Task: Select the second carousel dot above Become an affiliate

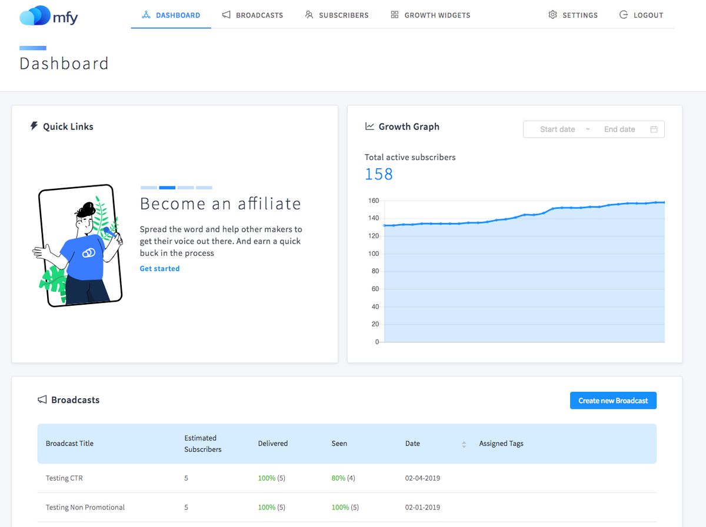Action: pos(167,187)
